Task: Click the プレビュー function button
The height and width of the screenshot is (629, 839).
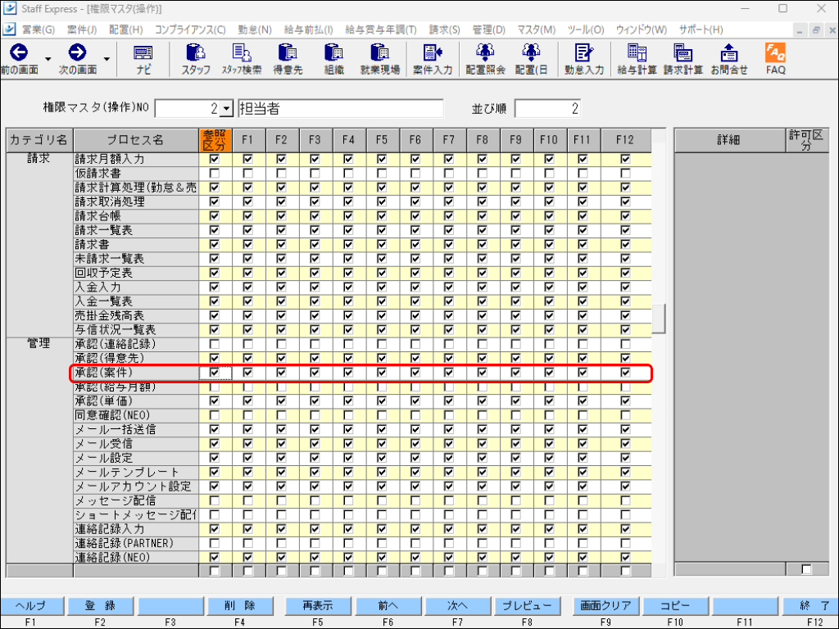Action: 527,606
